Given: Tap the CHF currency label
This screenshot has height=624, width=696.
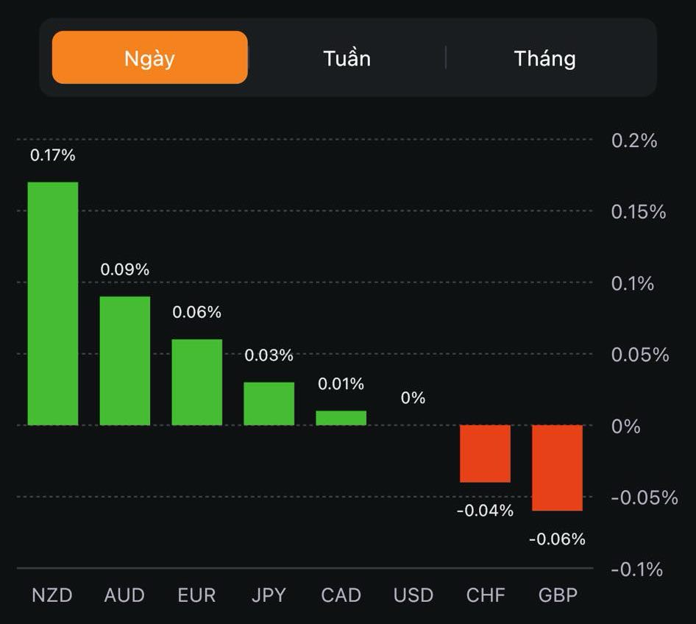Looking at the screenshot, I should [x=485, y=595].
